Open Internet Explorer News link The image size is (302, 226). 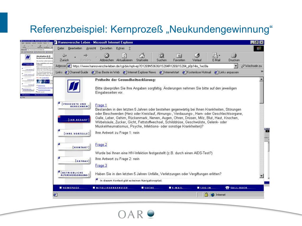(x=139, y=72)
